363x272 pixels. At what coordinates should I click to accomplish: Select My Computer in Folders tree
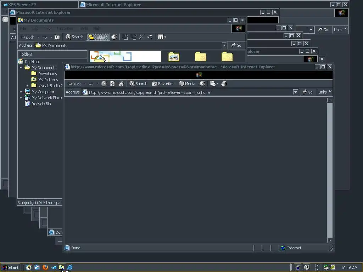(43, 92)
